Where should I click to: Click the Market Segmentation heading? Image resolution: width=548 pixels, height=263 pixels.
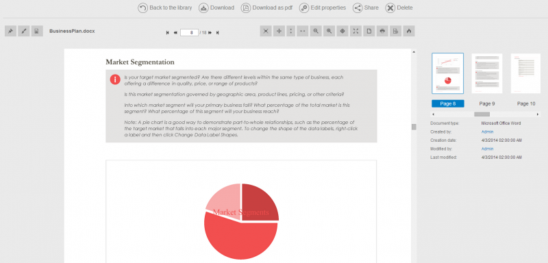[140, 62]
